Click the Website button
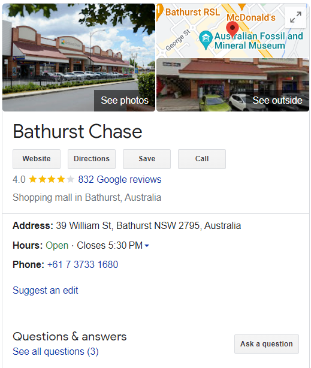This screenshot has height=368, width=311. pyautogui.click(x=37, y=159)
